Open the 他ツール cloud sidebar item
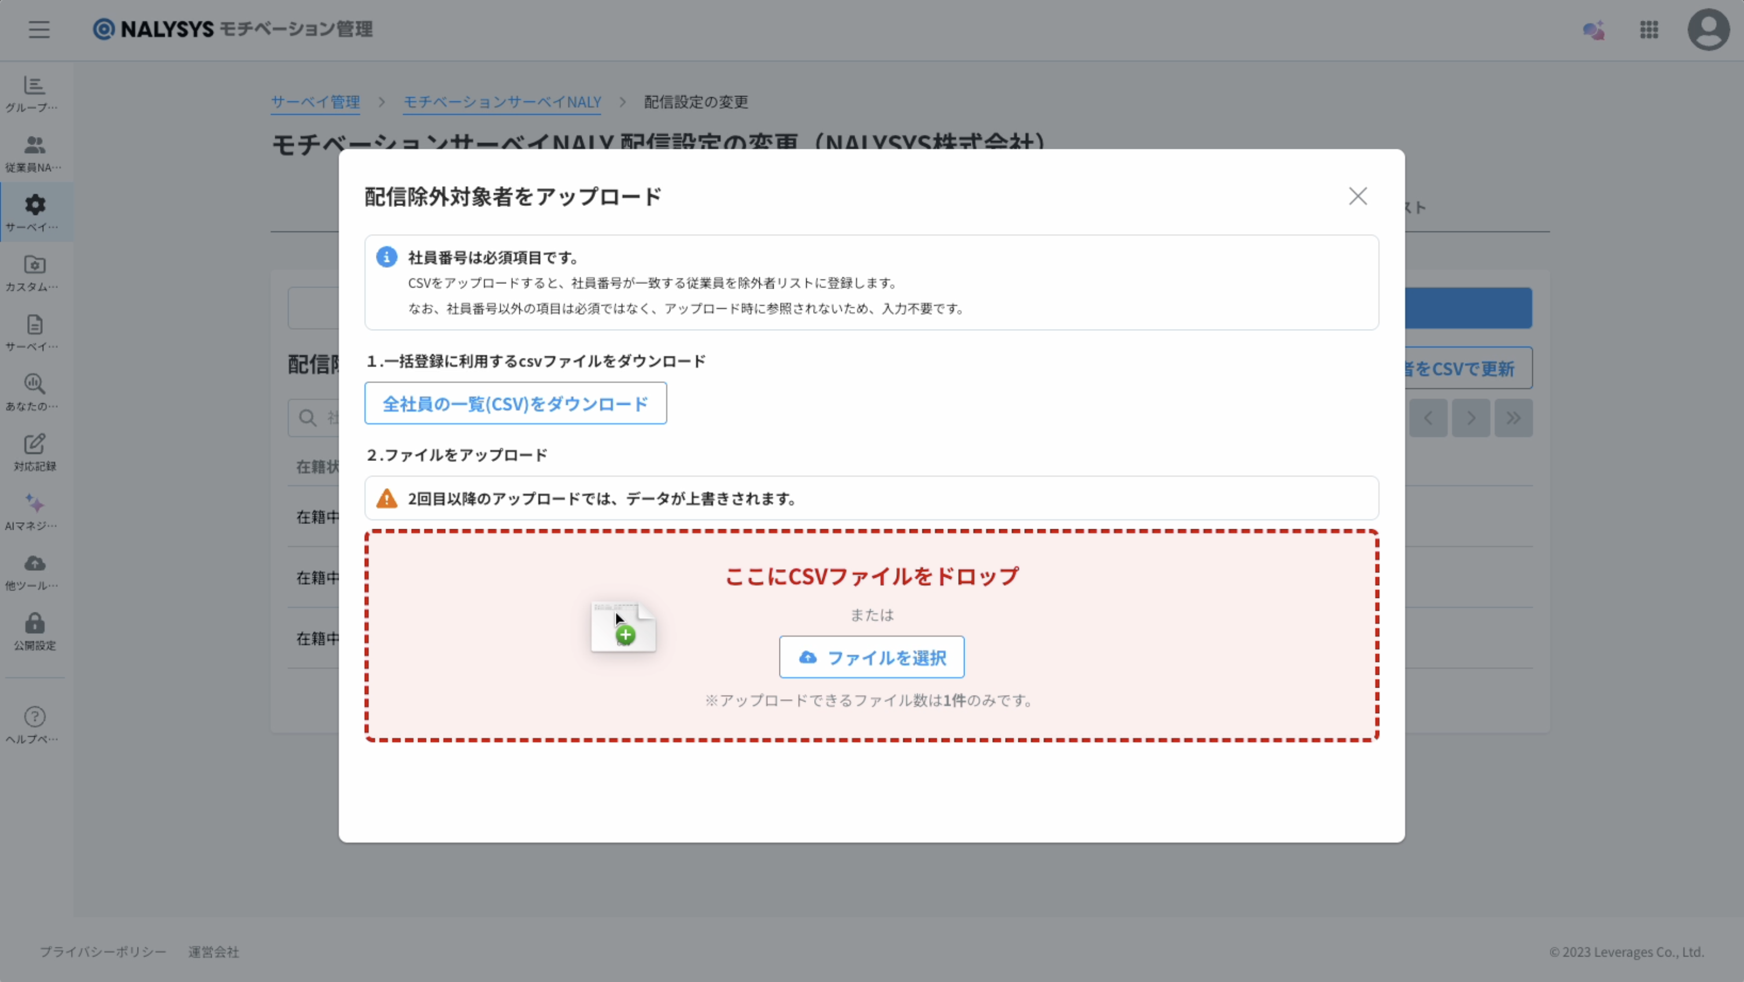The height and width of the screenshot is (982, 1744). [x=35, y=571]
